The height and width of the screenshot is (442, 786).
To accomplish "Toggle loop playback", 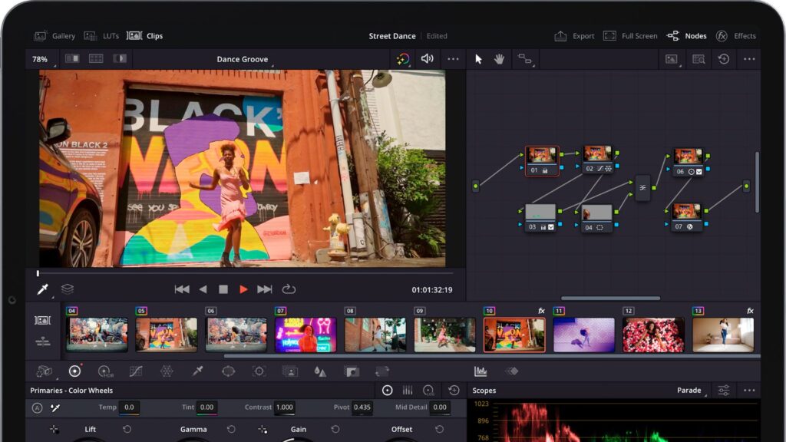I will point(289,289).
